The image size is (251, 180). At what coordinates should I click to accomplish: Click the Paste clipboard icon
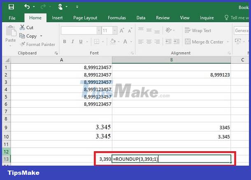click(x=11, y=31)
